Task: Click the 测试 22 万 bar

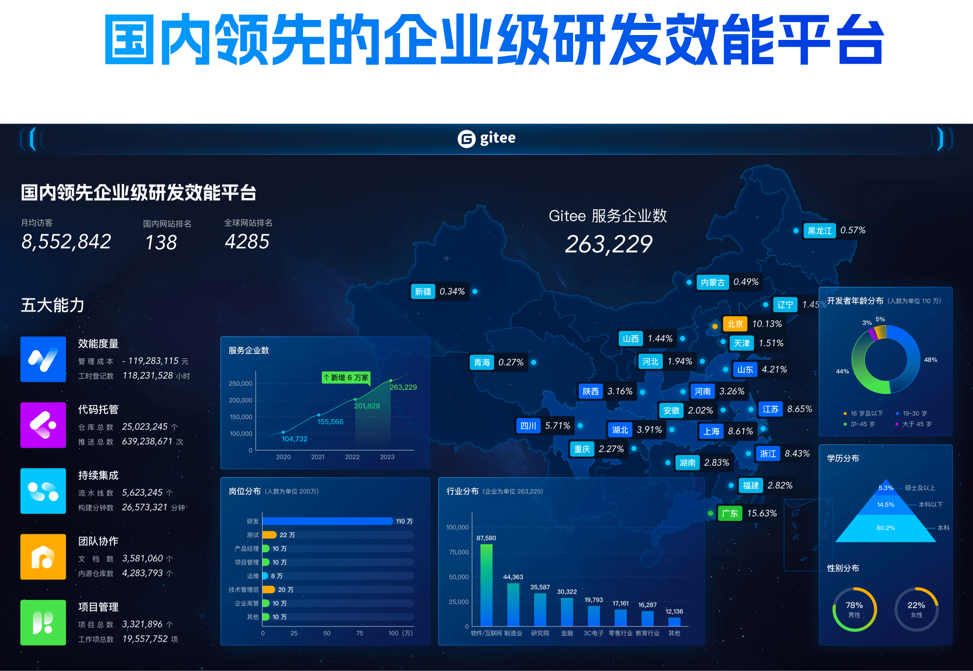Action: point(270,535)
